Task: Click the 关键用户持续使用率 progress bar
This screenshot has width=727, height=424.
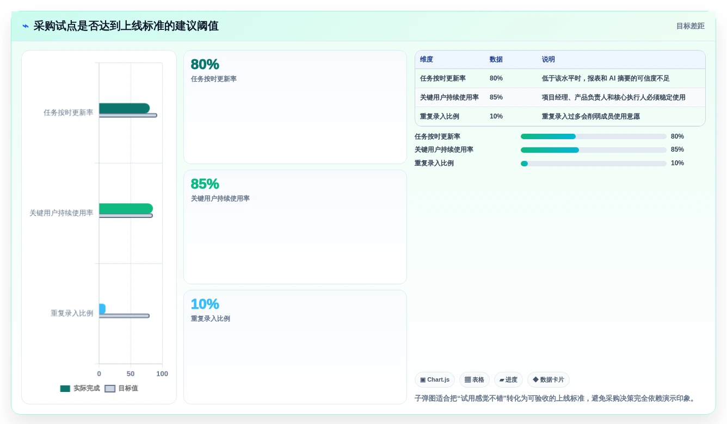Action: click(x=594, y=149)
